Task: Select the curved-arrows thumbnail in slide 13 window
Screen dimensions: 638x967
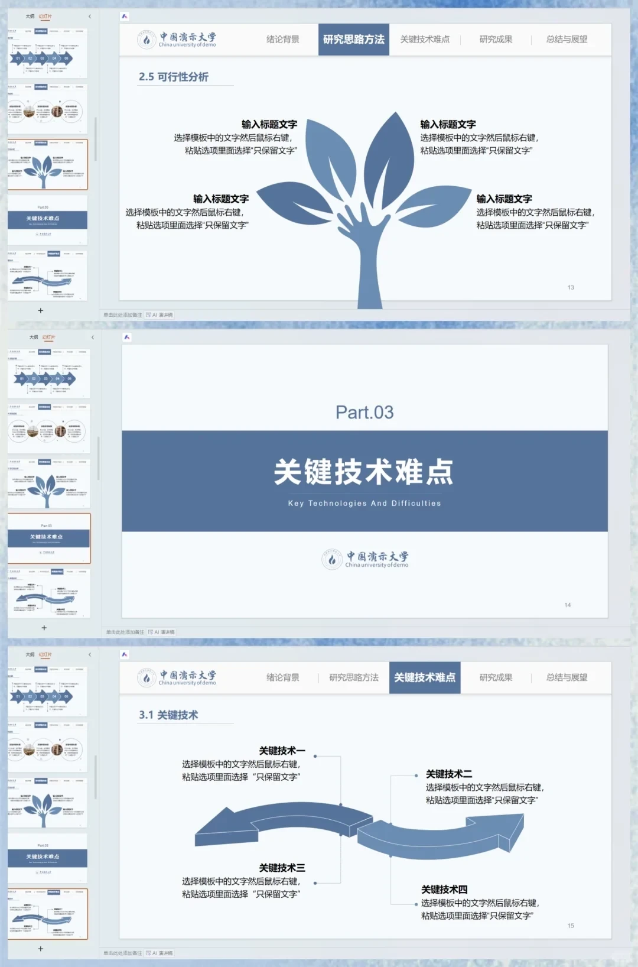Action: point(47,275)
